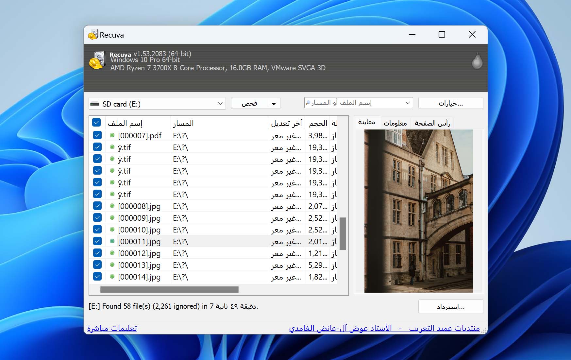Open the خيارات options button
The width and height of the screenshot is (571, 360).
click(x=450, y=103)
